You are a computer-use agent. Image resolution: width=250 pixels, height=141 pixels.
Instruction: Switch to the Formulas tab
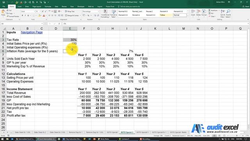[x=48, y=7]
